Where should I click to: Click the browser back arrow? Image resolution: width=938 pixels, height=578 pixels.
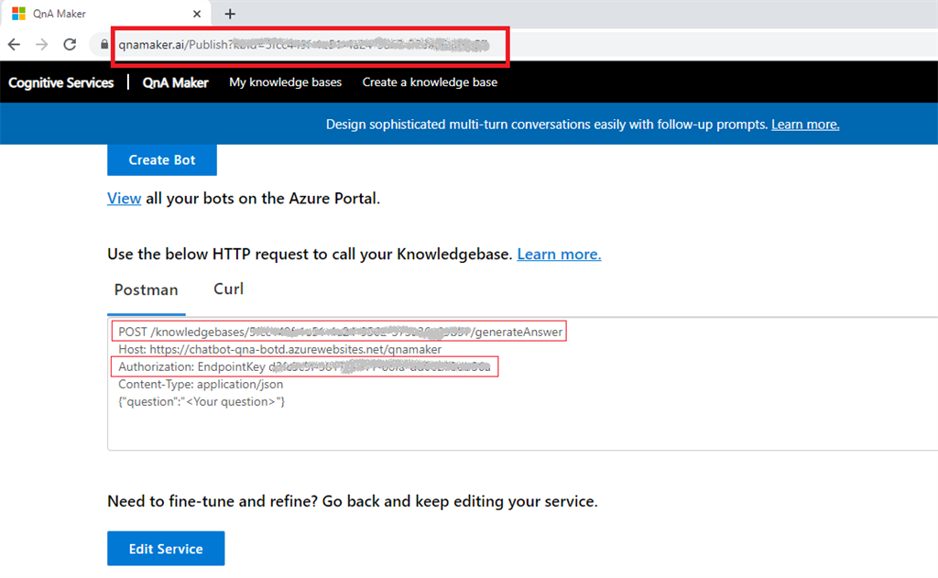click(x=14, y=44)
